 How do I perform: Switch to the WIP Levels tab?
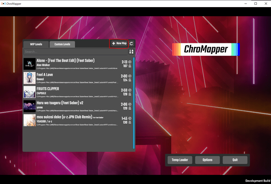point(36,44)
